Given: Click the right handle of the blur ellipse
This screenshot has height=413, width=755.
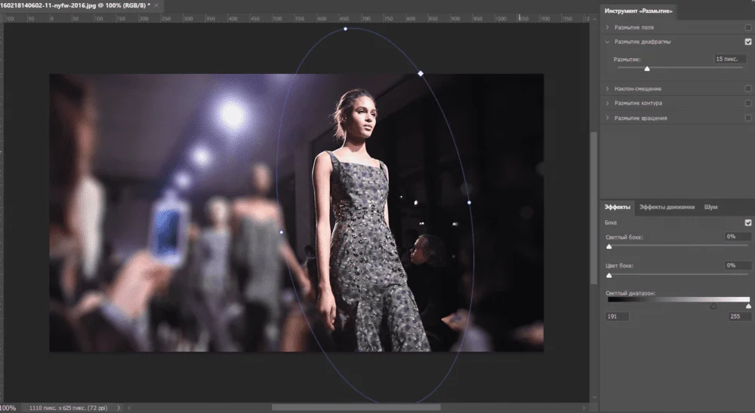Looking at the screenshot, I should [x=469, y=203].
